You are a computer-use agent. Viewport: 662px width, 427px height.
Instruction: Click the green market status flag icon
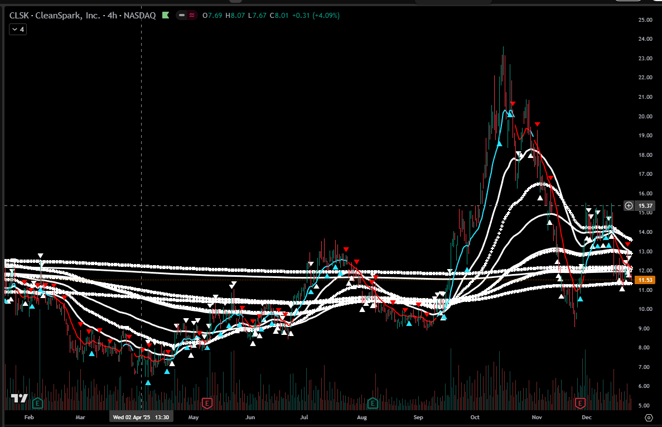click(166, 15)
